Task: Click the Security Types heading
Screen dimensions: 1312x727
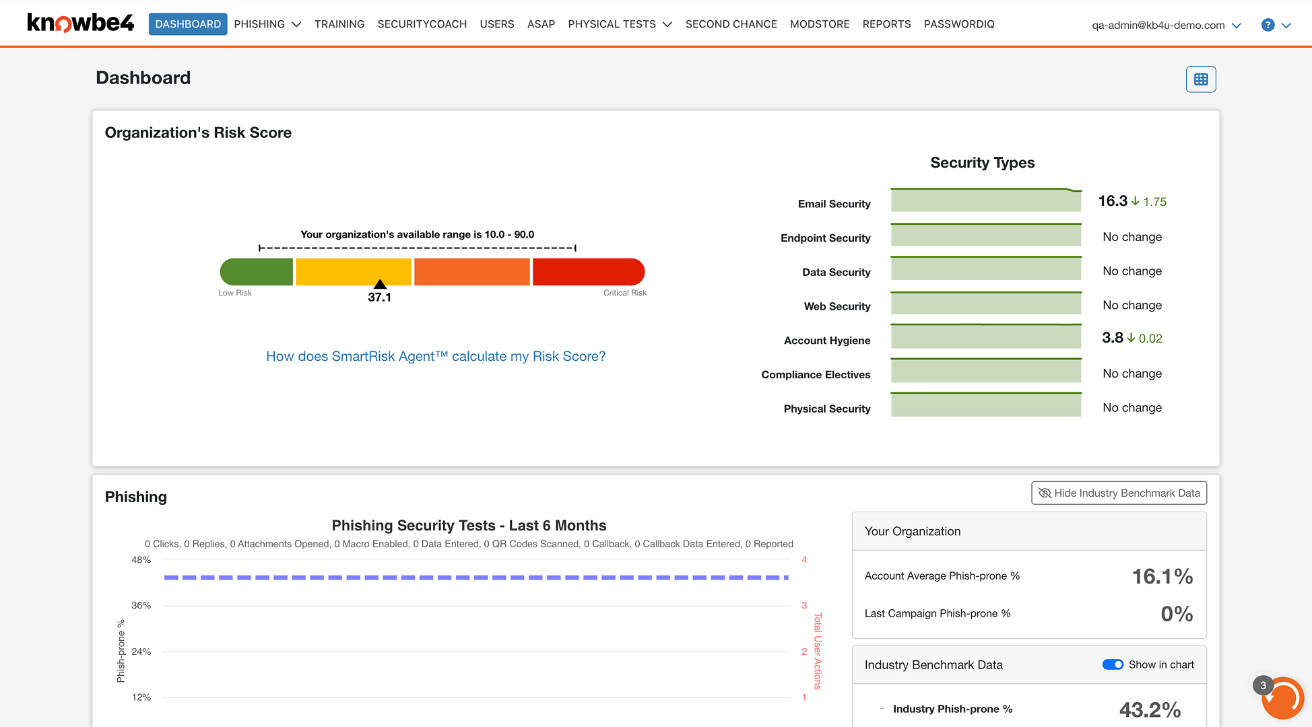Action: pyautogui.click(x=983, y=163)
